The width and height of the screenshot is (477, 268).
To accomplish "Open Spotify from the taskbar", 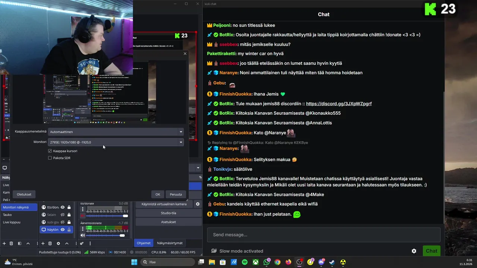I will [x=245, y=262].
